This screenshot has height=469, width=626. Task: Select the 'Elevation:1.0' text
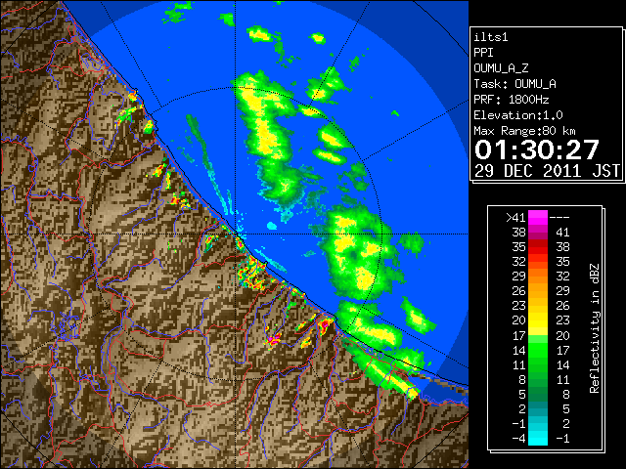coord(518,115)
